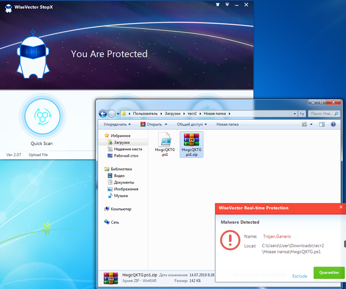The image size is (346, 289).
Task: Click the HwgcQKTG.ps1.zip name in details pane
Action: tap(140, 275)
